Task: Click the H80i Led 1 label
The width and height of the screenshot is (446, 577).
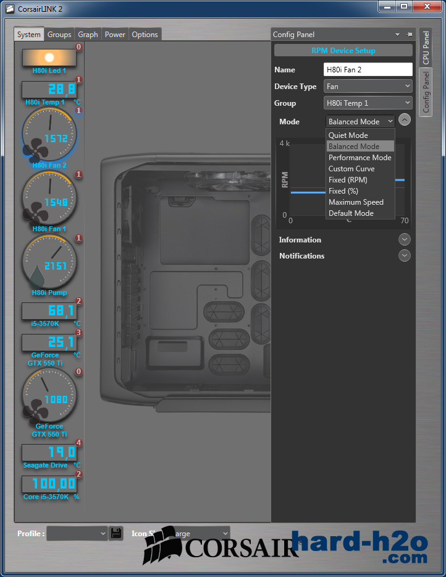Action: 49,71
